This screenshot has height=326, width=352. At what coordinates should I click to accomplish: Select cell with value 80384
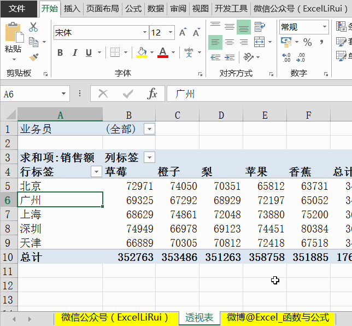tap(308, 229)
